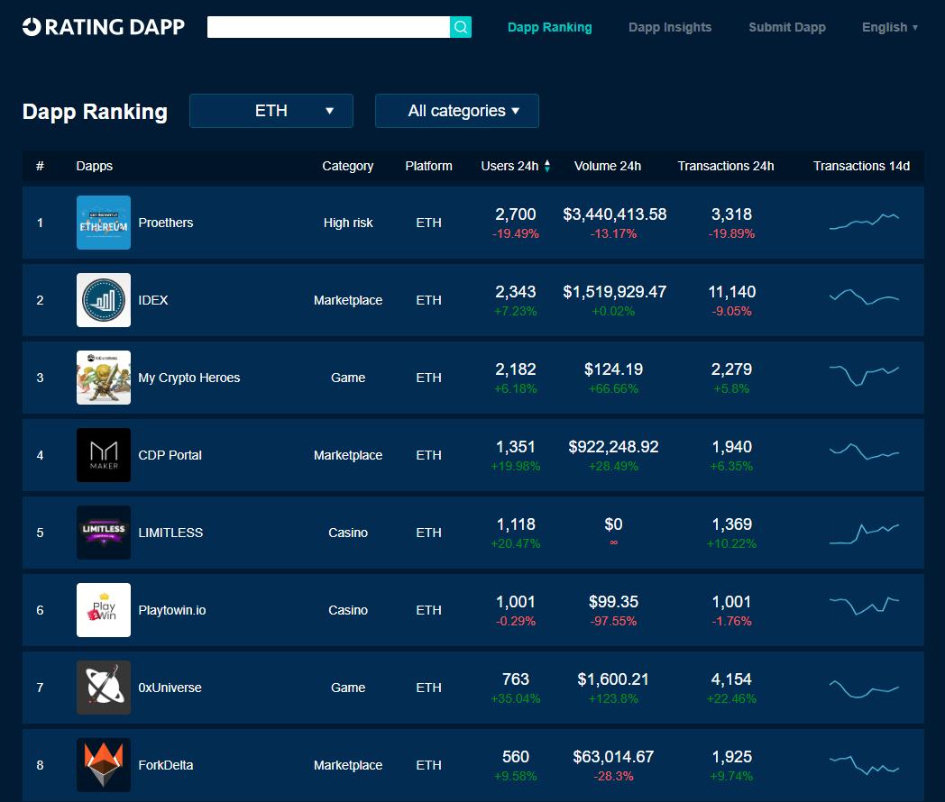Open the Proethers dapp link
945x802 pixels.
tap(166, 223)
